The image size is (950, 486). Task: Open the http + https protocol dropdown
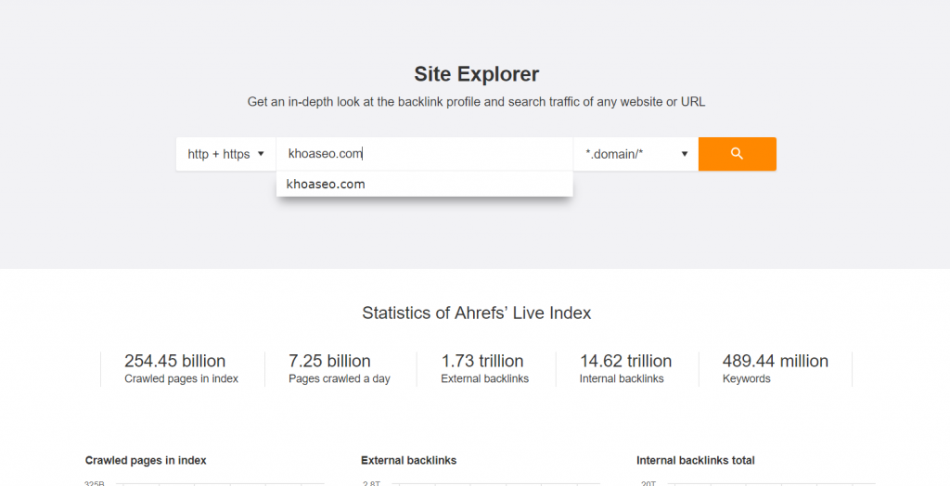coord(226,154)
